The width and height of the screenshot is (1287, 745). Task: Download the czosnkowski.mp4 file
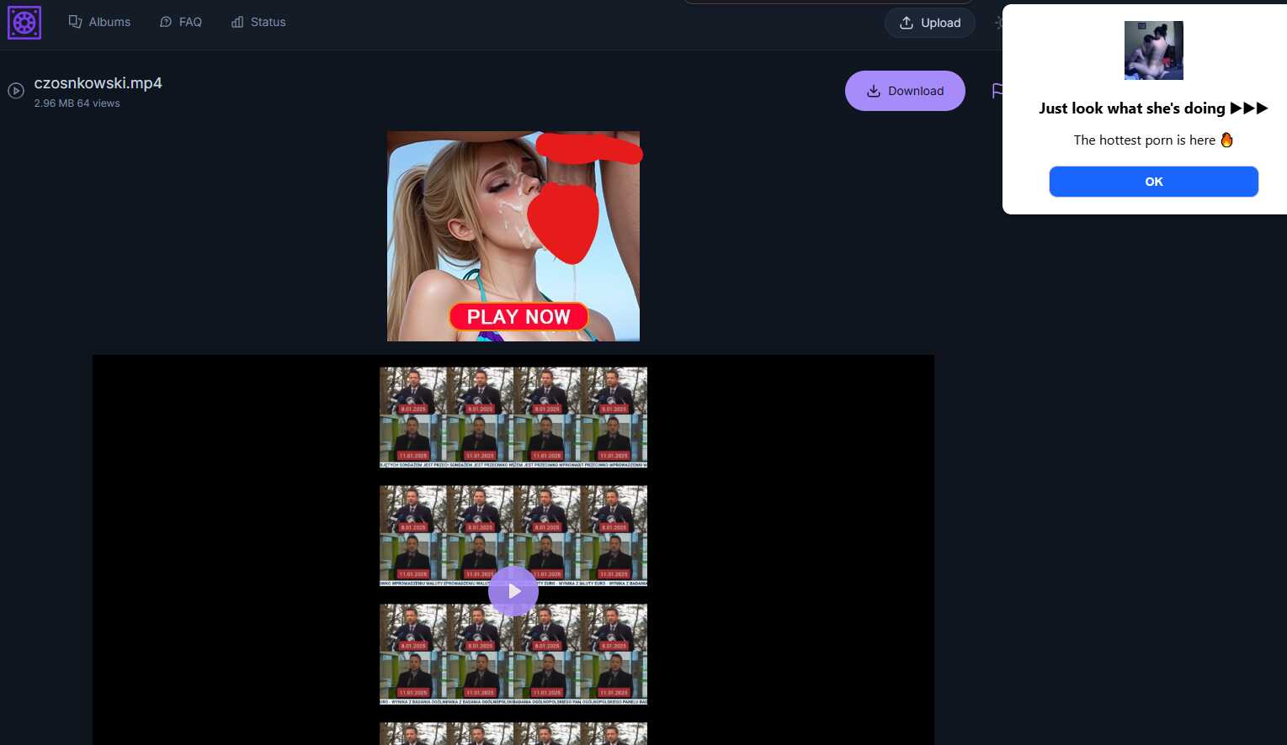point(905,91)
